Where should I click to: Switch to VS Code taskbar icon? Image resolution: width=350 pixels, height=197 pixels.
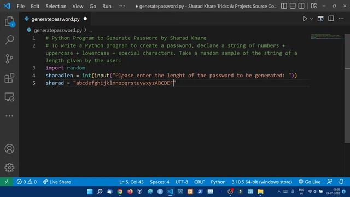pyautogui.click(x=170, y=192)
